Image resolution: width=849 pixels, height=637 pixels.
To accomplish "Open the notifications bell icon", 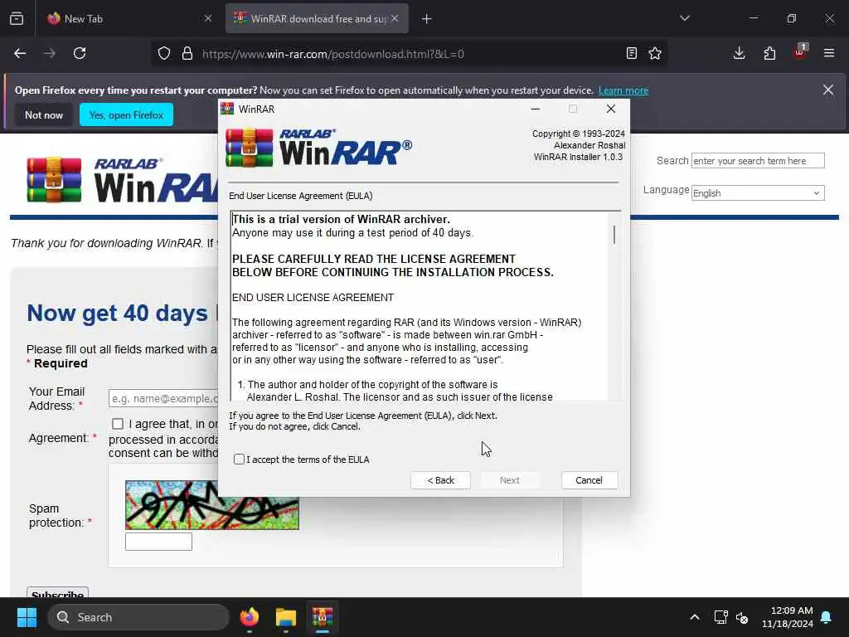I will (827, 617).
